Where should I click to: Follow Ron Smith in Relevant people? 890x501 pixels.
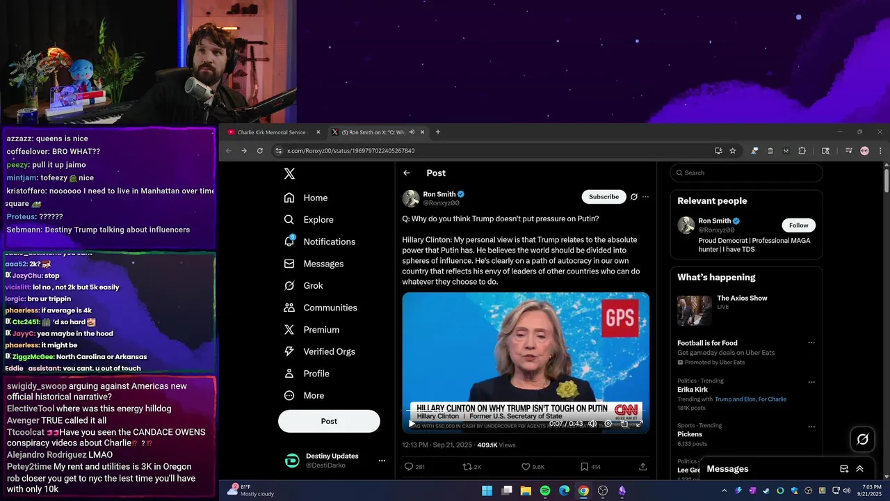[798, 225]
